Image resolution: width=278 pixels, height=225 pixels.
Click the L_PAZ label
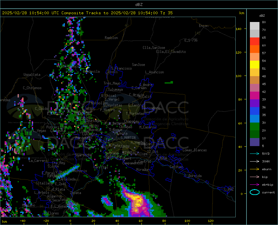tap(229, 189)
